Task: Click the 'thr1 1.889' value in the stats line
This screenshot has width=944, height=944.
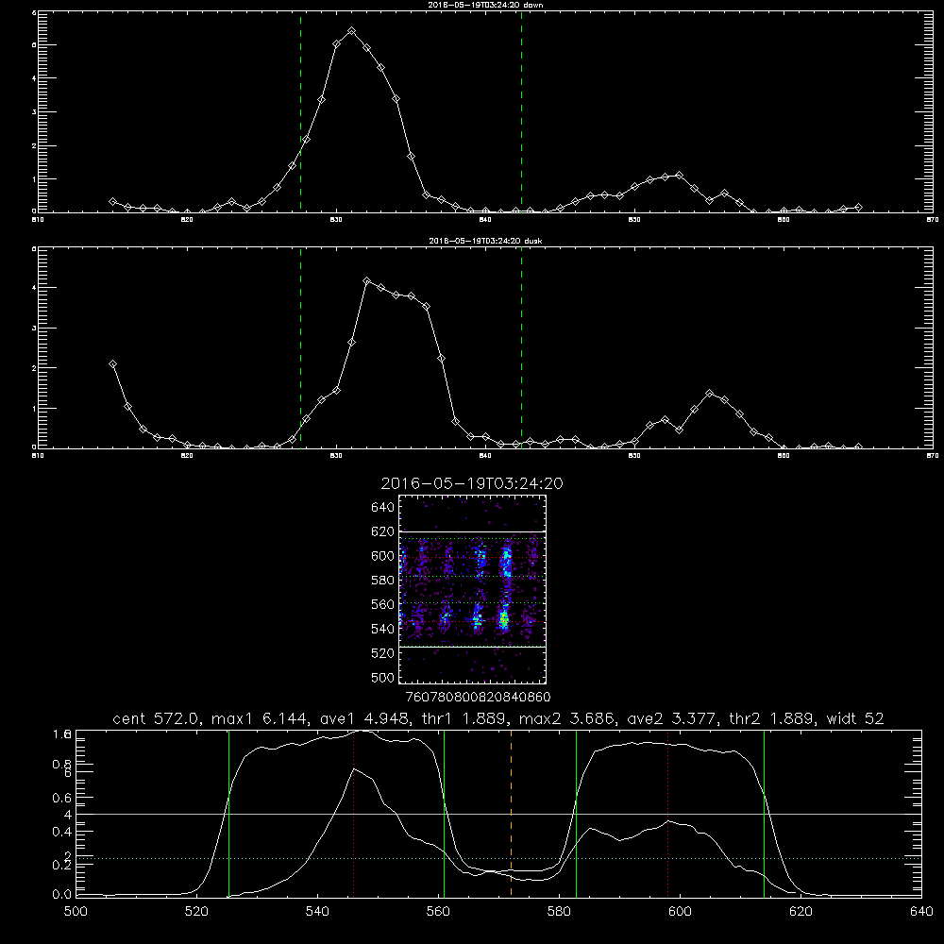Action: coord(464,718)
